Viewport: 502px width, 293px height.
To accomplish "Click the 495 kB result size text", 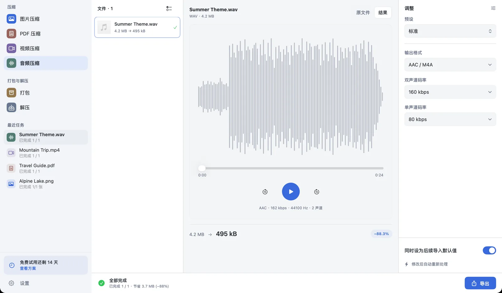I will click(227, 234).
